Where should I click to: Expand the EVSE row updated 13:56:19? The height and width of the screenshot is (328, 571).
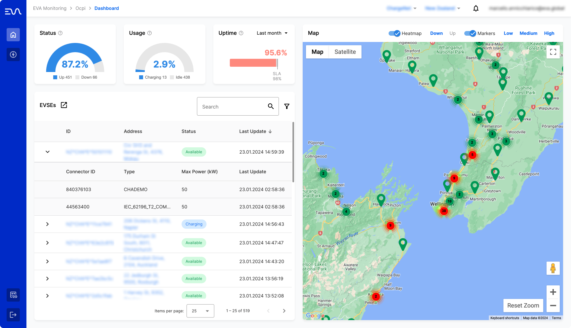pyautogui.click(x=48, y=279)
